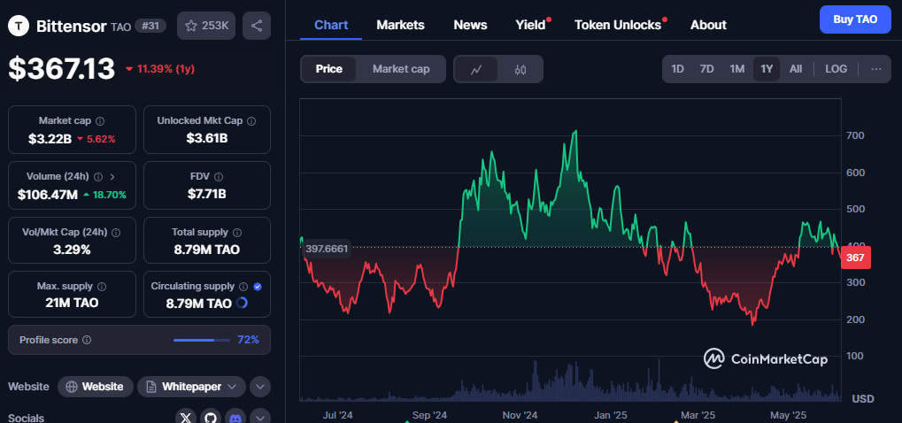Image resolution: width=902 pixels, height=423 pixels.
Task: Open the Website link button
Action: click(96, 387)
